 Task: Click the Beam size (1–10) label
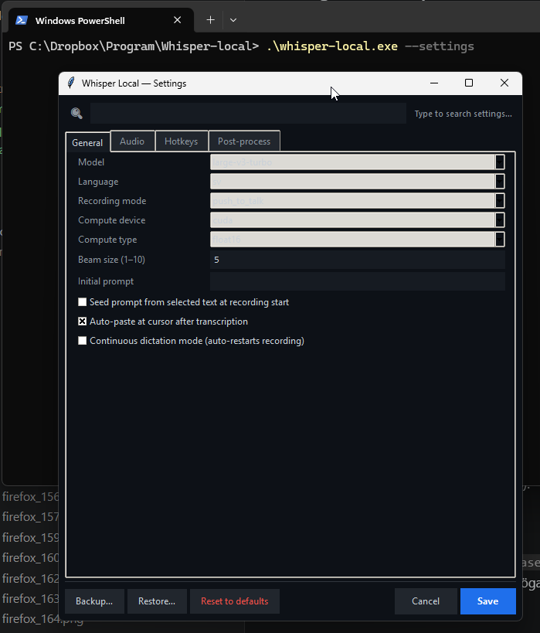[x=111, y=260]
